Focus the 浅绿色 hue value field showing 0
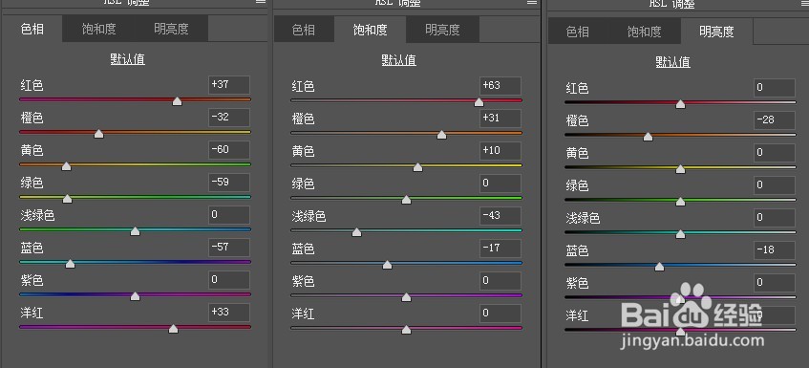This screenshot has width=809, height=368. click(x=229, y=215)
